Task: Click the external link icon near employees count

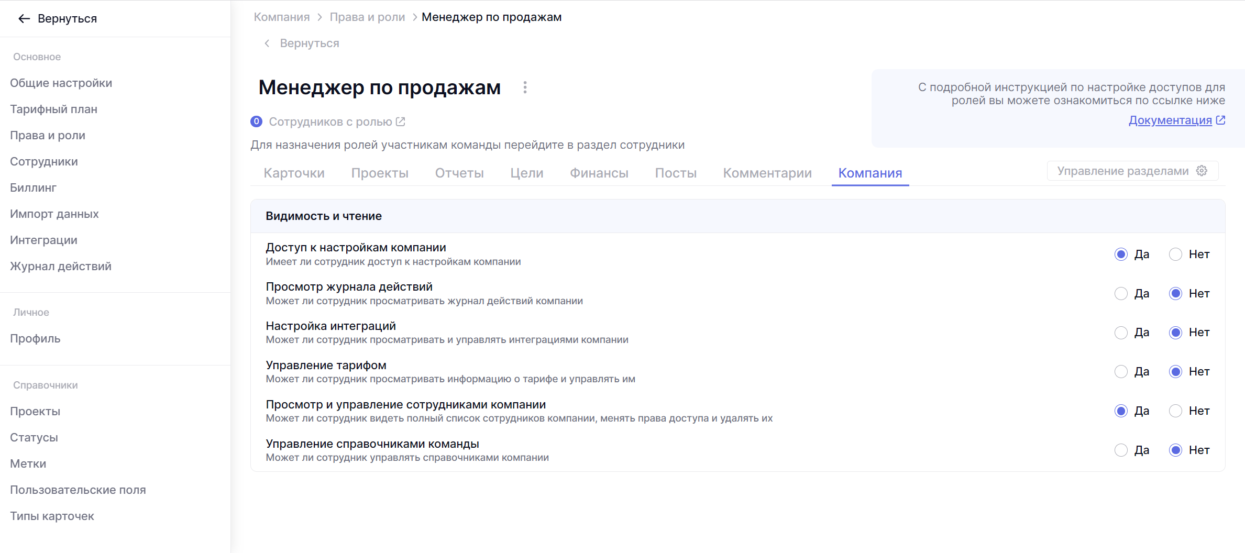Action: point(401,121)
